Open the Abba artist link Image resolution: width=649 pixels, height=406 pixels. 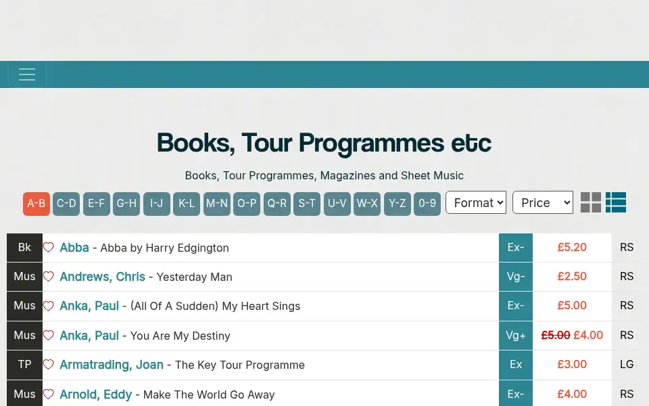coord(74,248)
